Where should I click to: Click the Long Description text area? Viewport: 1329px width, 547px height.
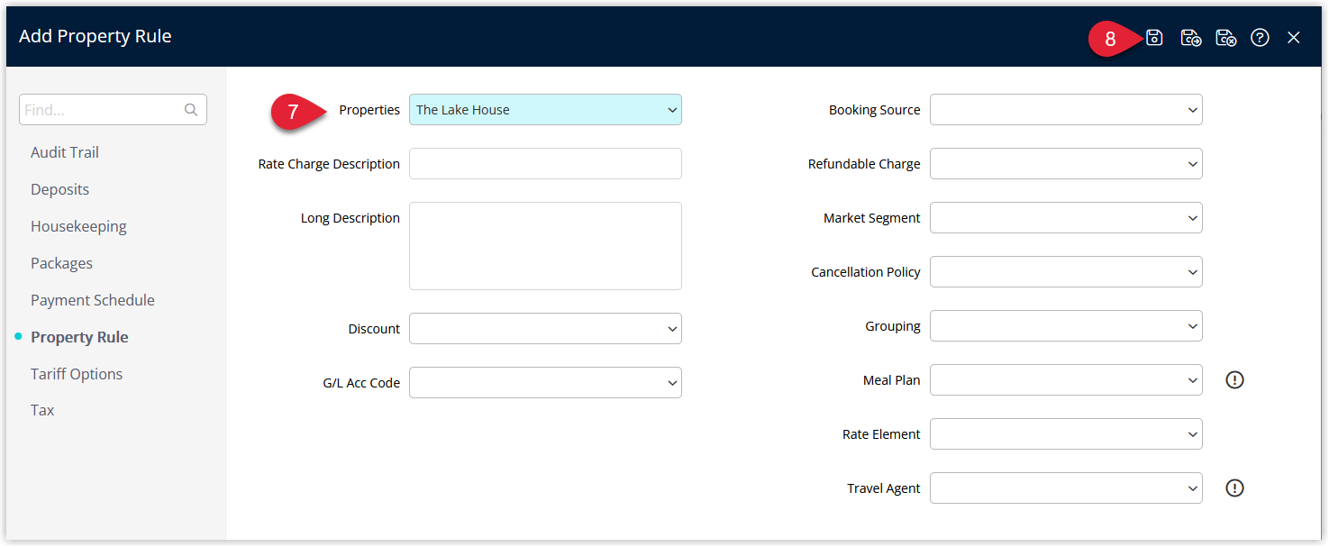pyautogui.click(x=545, y=246)
